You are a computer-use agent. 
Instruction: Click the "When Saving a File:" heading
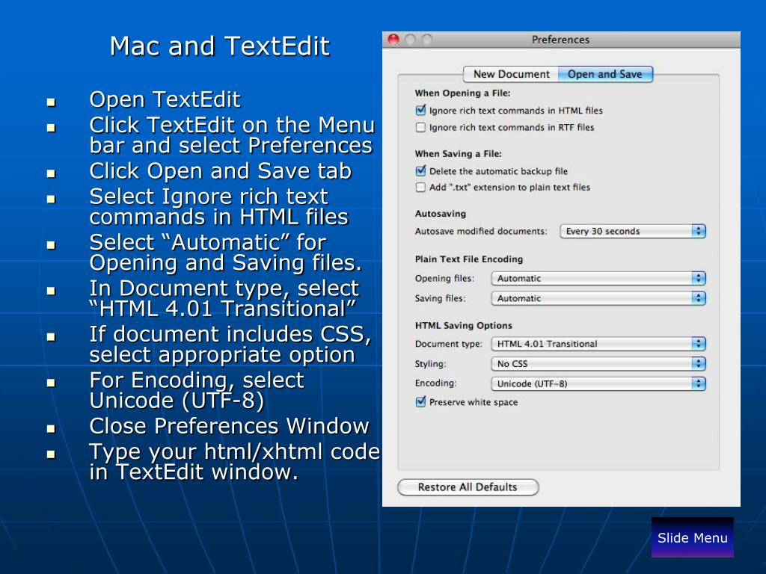[459, 154]
